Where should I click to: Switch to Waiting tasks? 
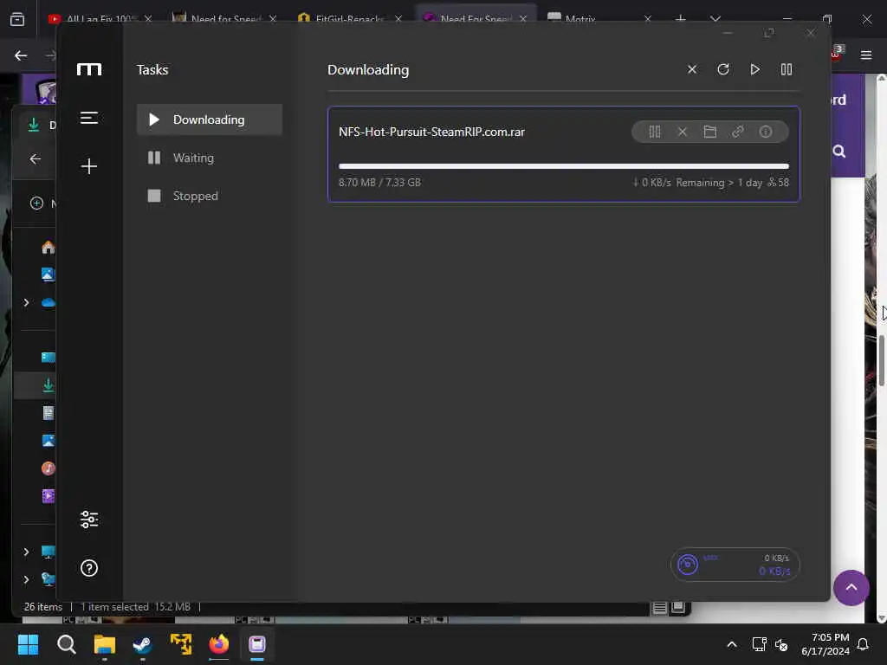[210, 158]
